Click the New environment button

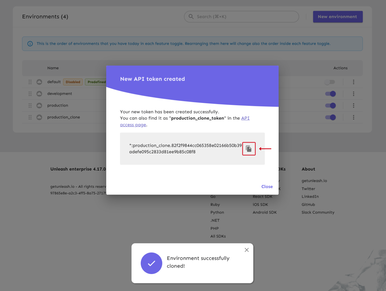337,17
